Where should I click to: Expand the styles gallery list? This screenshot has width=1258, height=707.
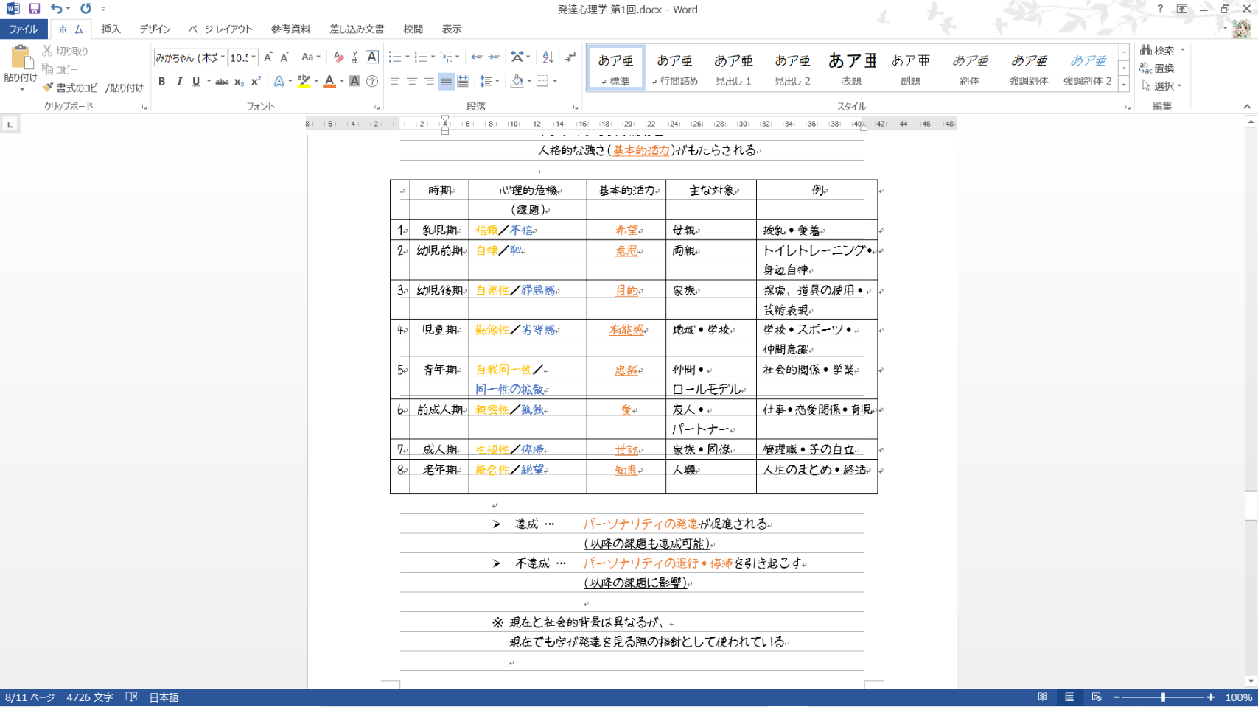1124,85
